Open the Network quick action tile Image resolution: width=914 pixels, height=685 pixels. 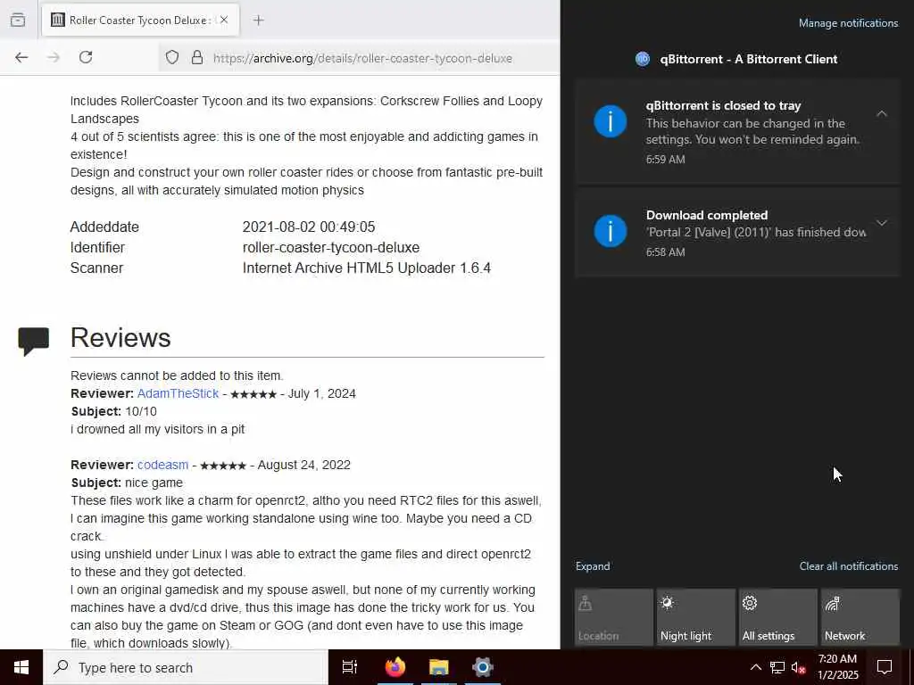(x=860, y=617)
